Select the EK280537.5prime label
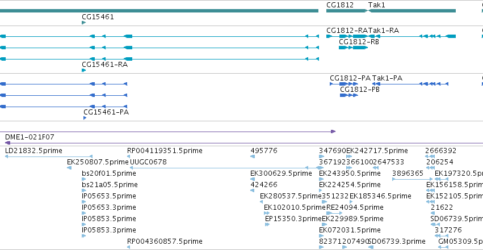 point(291,196)
